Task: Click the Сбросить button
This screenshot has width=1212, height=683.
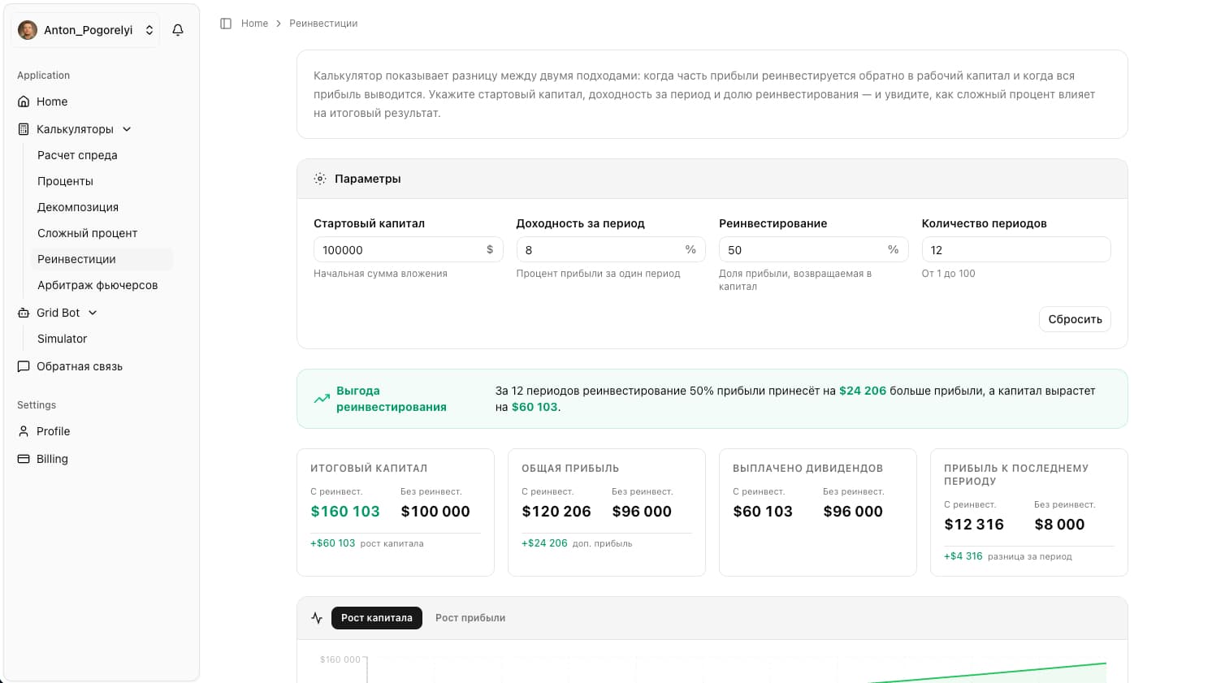Action: coord(1075,319)
